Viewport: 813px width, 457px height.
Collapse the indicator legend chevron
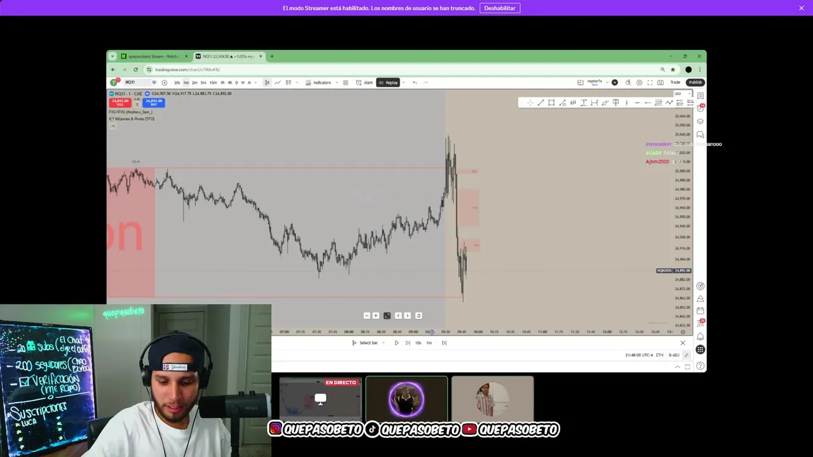tap(112, 126)
